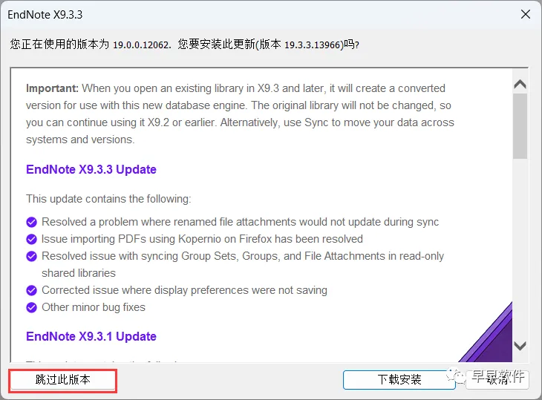Viewport: 542px width, 400px height.
Task: Click checkmark beside display preferences item
Action: pyautogui.click(x=31, y=290)
